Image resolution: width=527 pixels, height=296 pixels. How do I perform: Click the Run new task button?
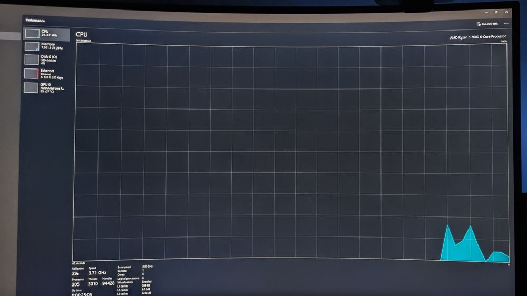point(487,24)
